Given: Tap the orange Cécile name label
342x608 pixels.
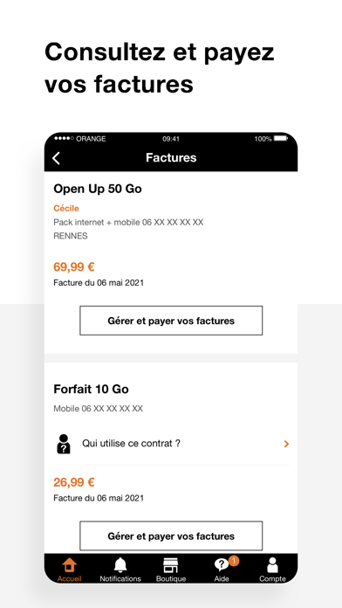Looking at the screenshot, I should click(66, 209).
